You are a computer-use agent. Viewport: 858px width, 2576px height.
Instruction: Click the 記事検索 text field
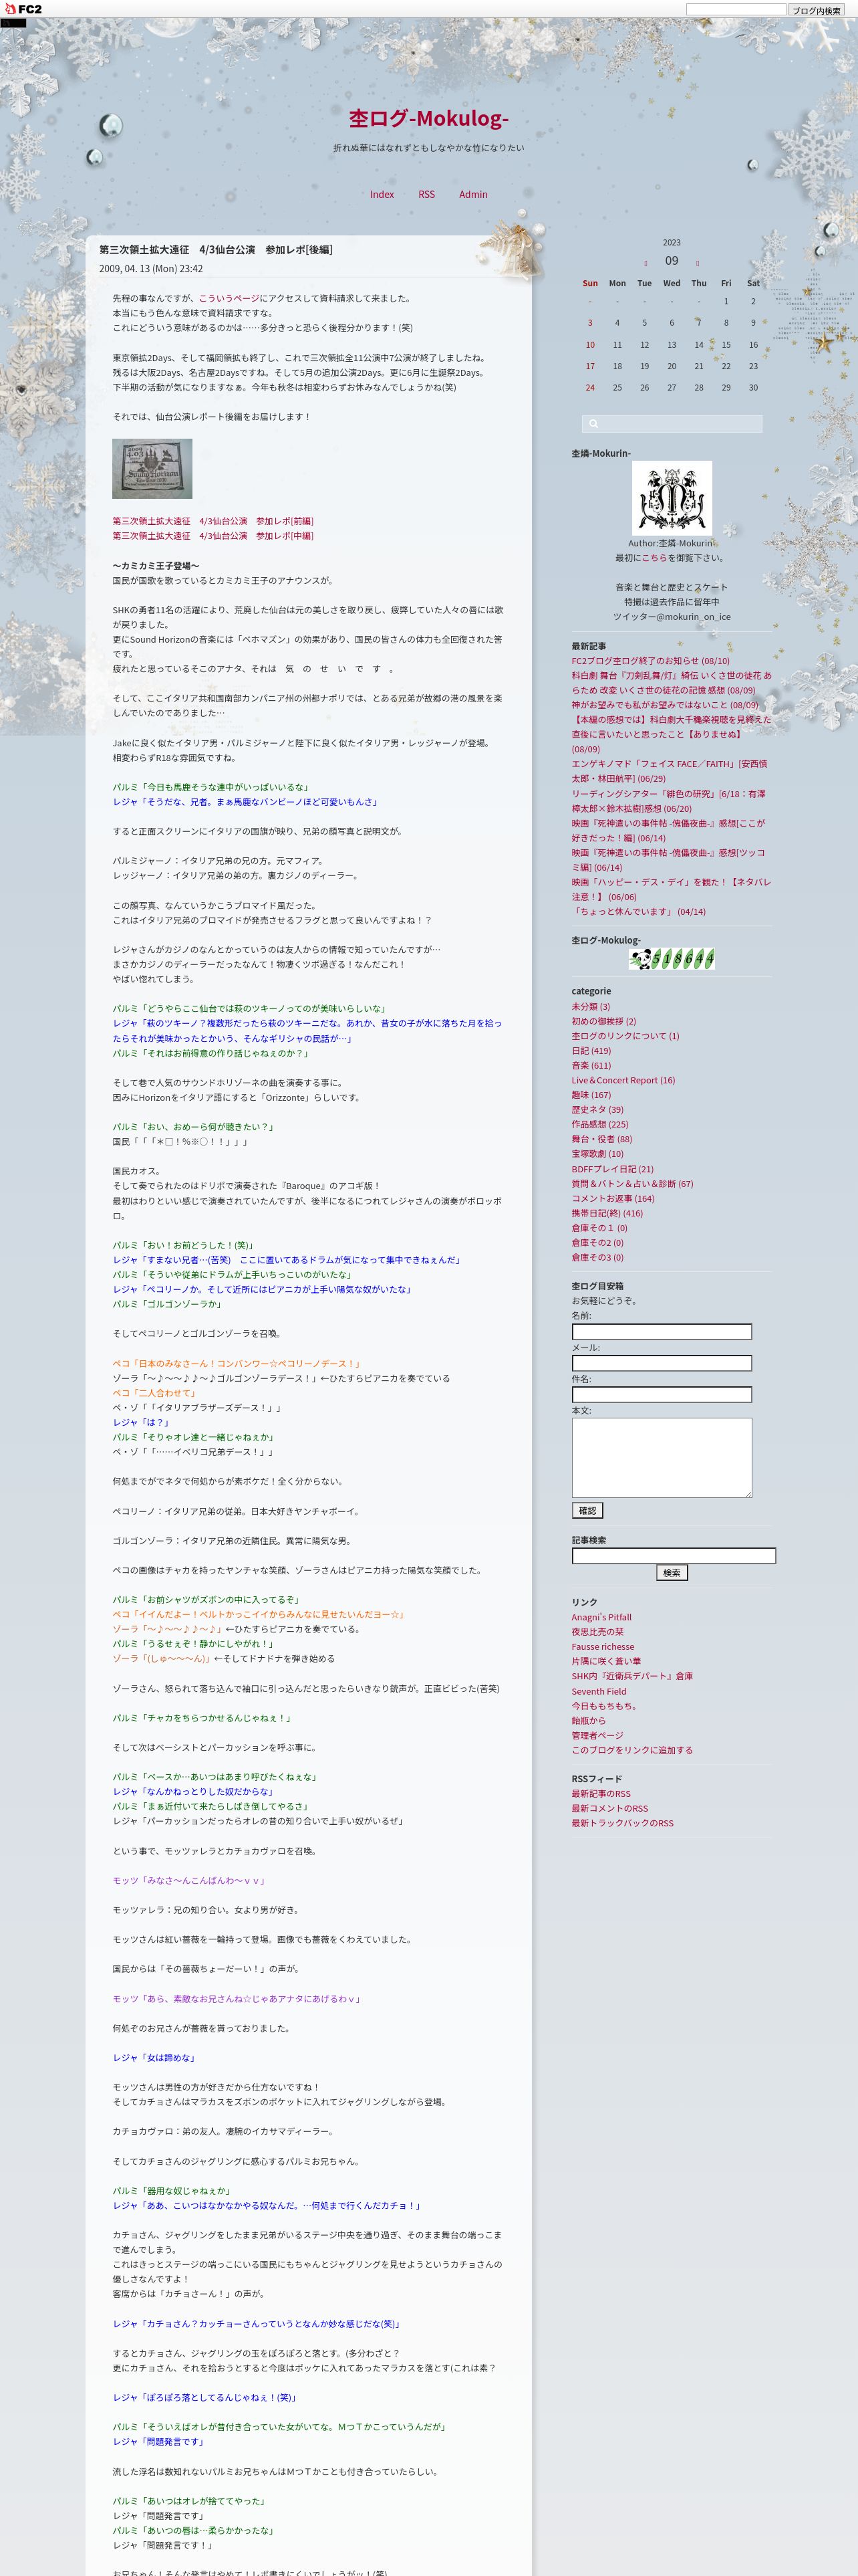(673, 1556)
